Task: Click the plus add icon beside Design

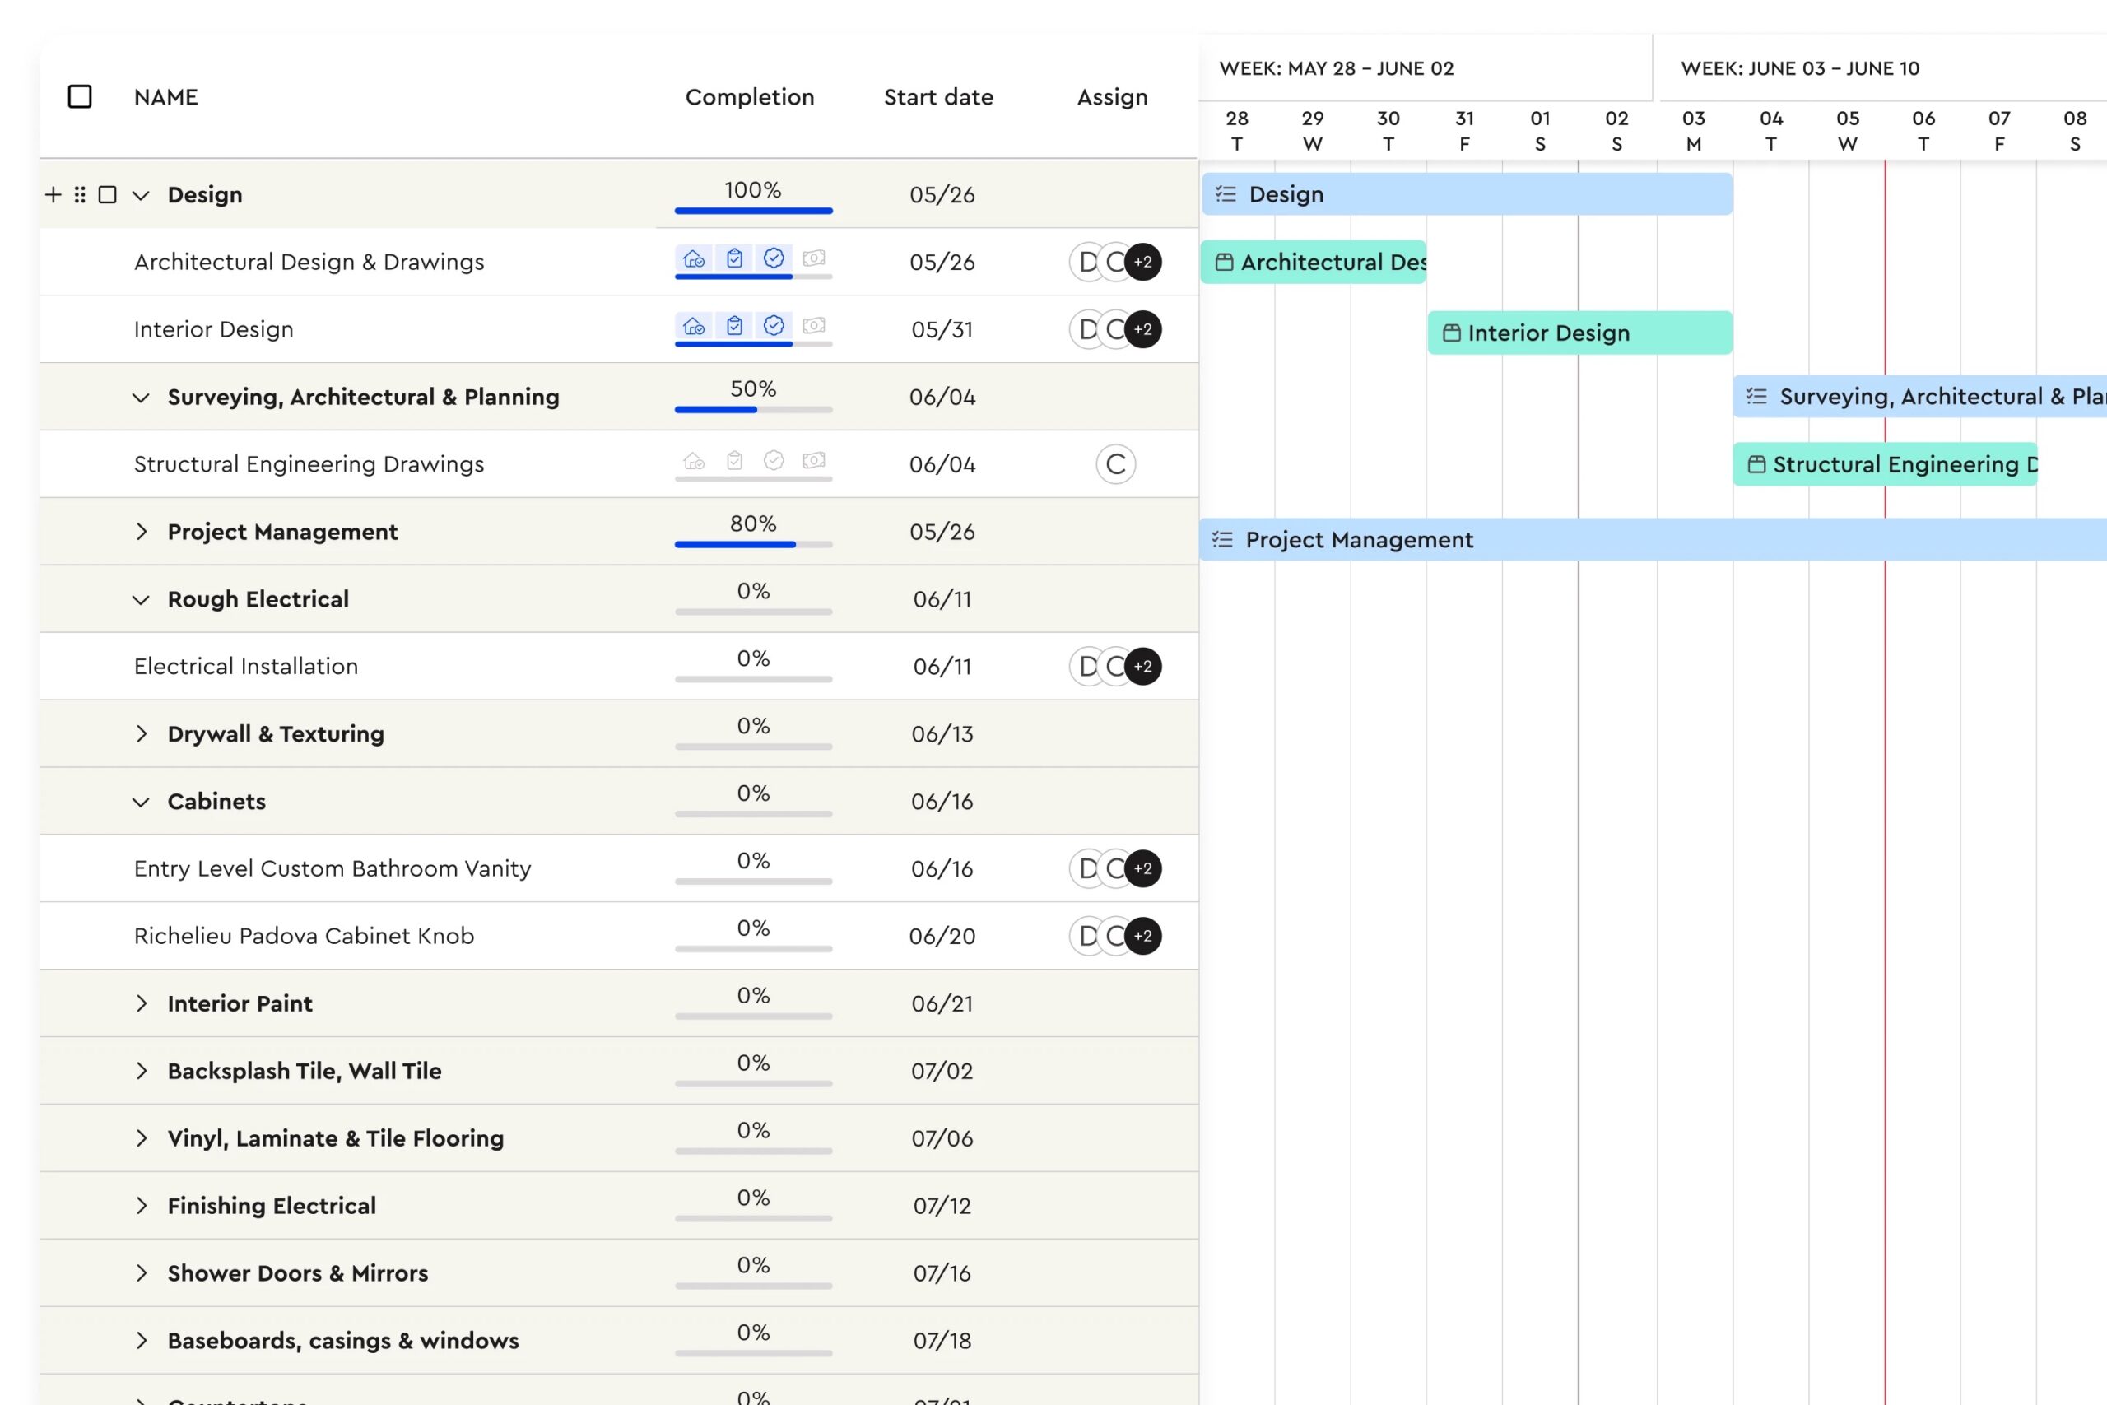Action: coord(53,194)
